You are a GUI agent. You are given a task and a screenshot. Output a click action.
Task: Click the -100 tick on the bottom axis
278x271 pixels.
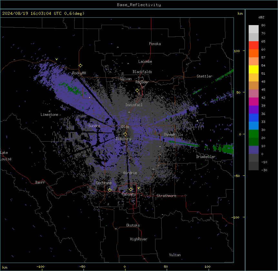40,267
